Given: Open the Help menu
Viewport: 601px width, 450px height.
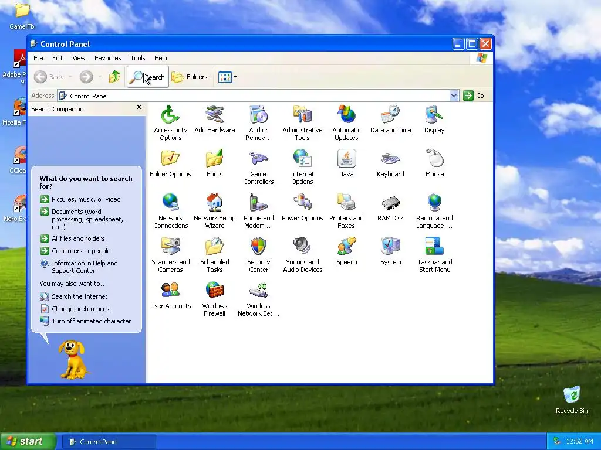Looking at the screenshot, I should [161, 58].
